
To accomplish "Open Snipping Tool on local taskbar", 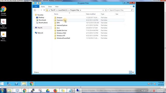I will coord(40,91).
